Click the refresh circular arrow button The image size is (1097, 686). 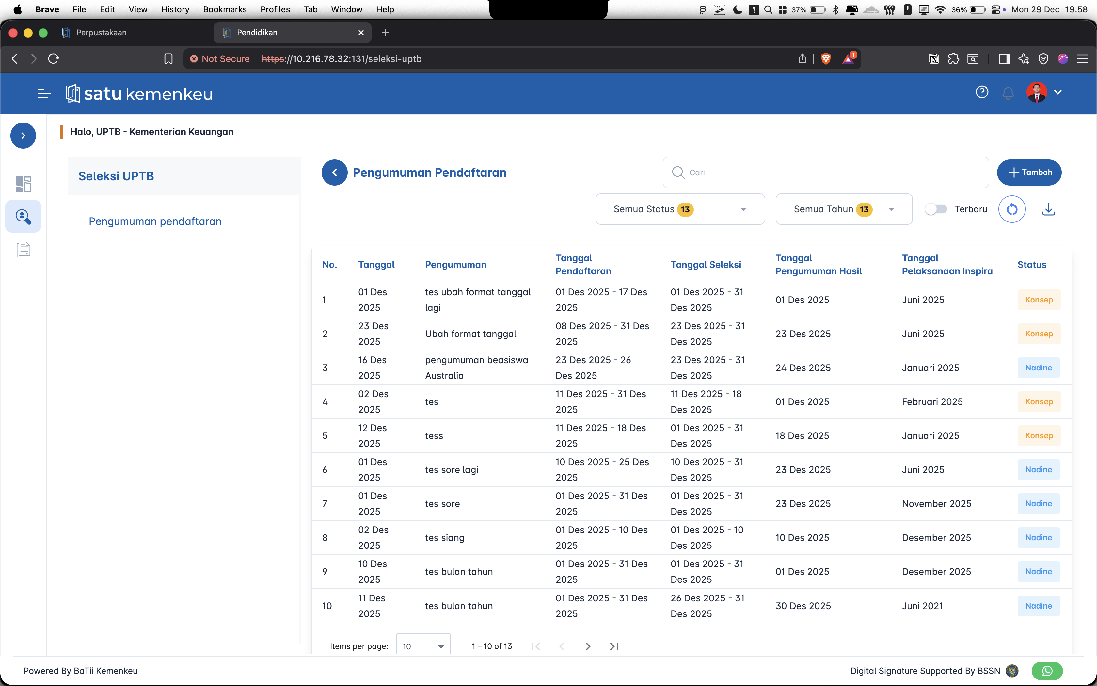1012,209
